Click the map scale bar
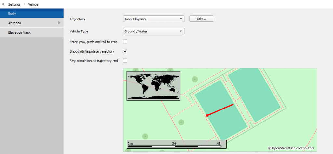 tap(177, 144)
